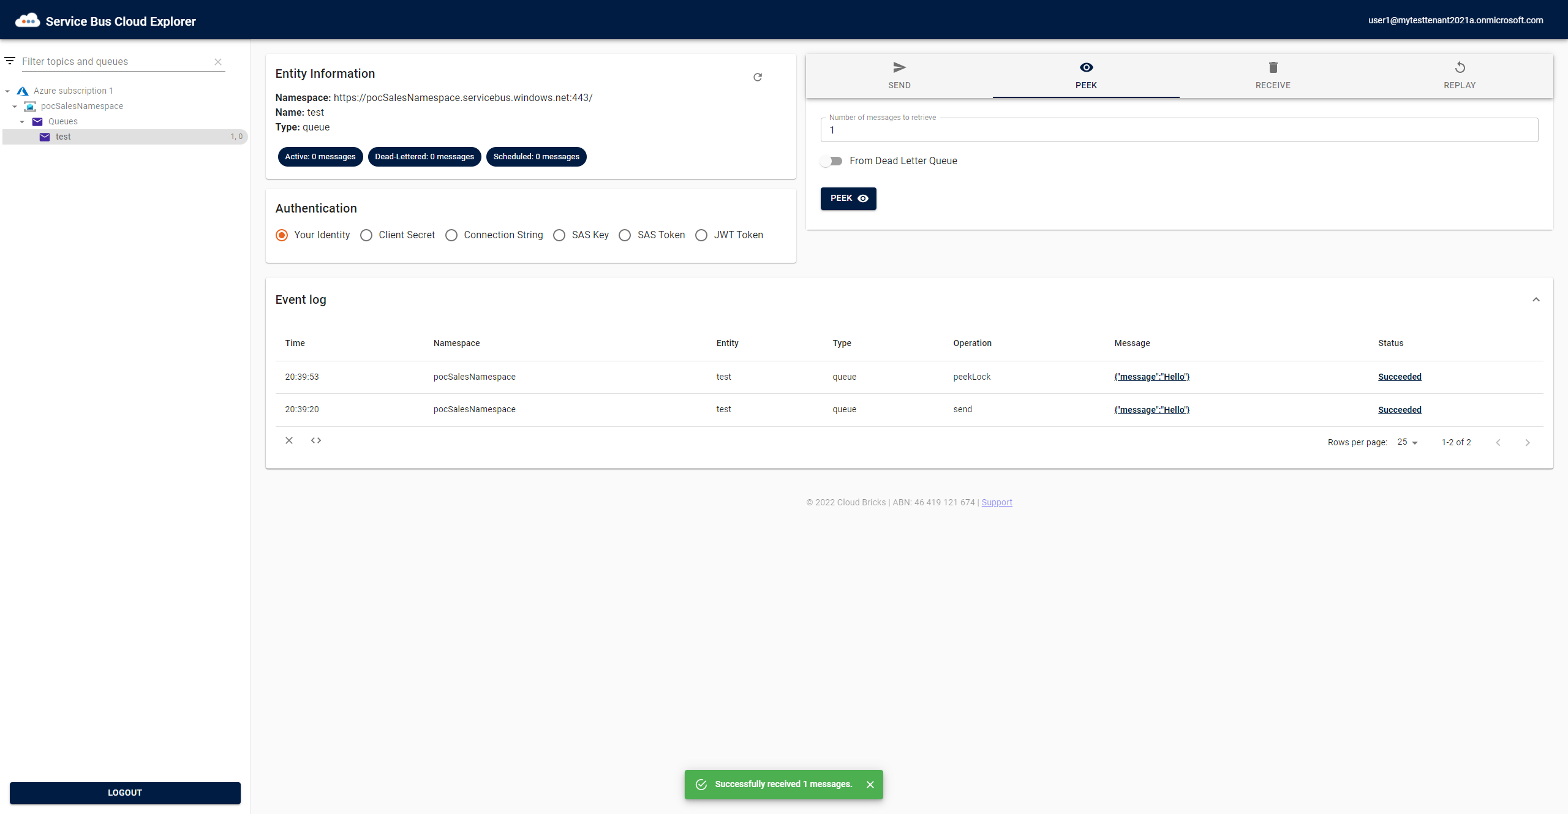Refresh the Entity Information panel
The height and width of the screenshot is (814, 1568).
point(758,77)
